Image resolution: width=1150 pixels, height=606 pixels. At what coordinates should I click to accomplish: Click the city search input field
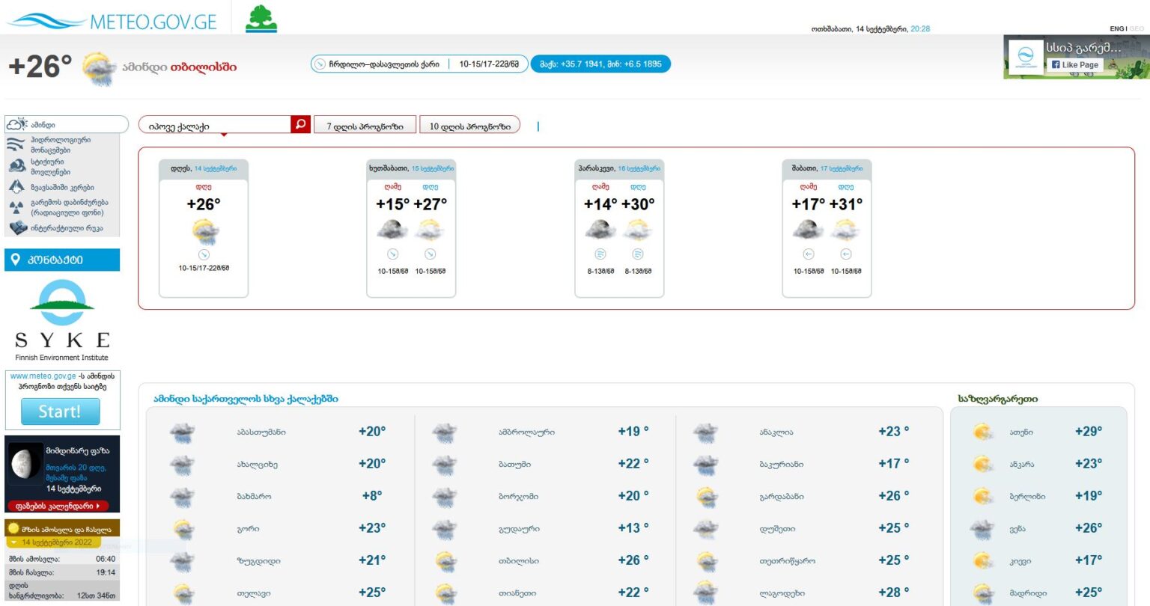[x=217, y=123]
